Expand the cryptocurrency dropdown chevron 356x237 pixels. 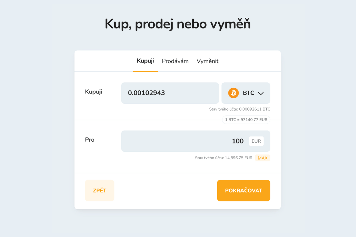pos(261,93)
